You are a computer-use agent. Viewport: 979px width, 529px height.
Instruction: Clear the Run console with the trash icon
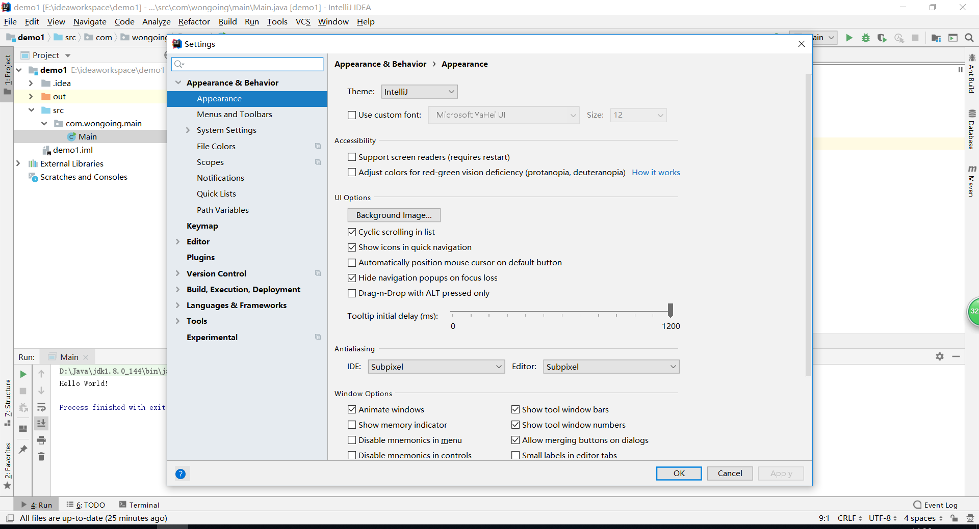(41, 457)
